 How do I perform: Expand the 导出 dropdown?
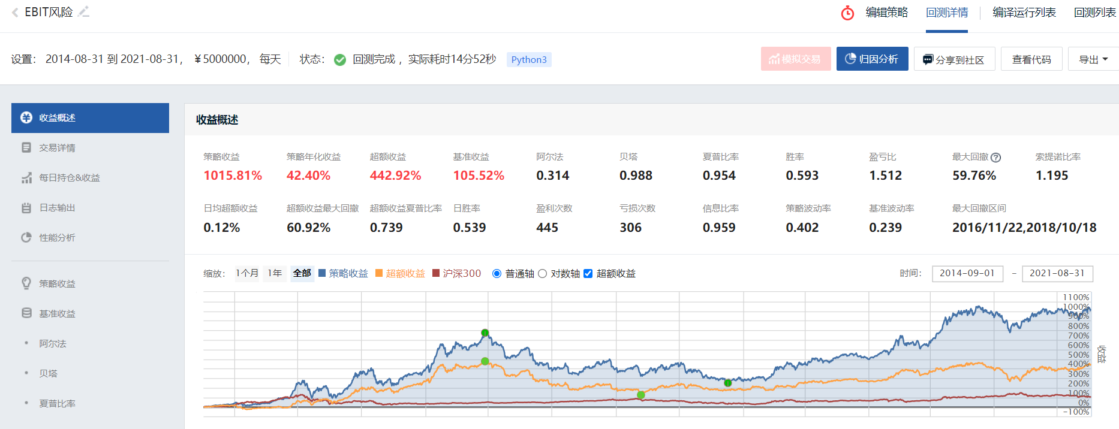click(1093, 59)
